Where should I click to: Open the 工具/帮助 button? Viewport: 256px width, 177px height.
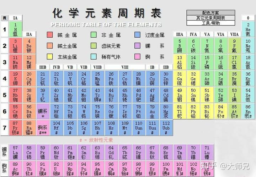(x=210, y=23)
